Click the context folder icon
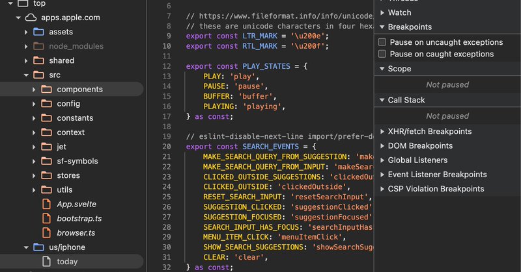The height and width of the screenshot is (272, 521). click(46, 132)
